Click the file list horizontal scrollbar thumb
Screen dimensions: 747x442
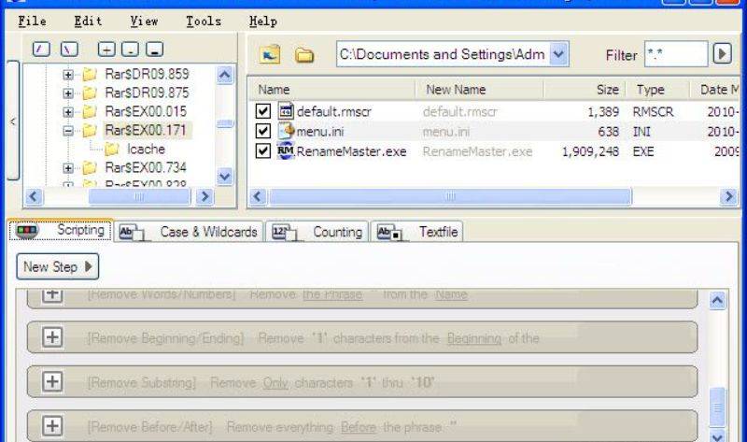tap(450, 196)
